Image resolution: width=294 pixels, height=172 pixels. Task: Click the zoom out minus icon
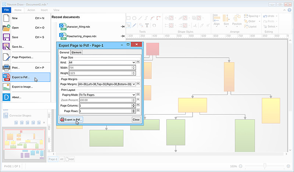pos(241,166)
